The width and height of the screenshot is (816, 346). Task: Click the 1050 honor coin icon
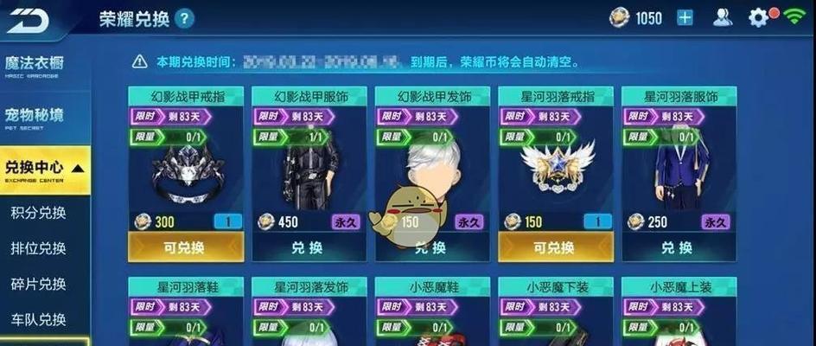619,18
